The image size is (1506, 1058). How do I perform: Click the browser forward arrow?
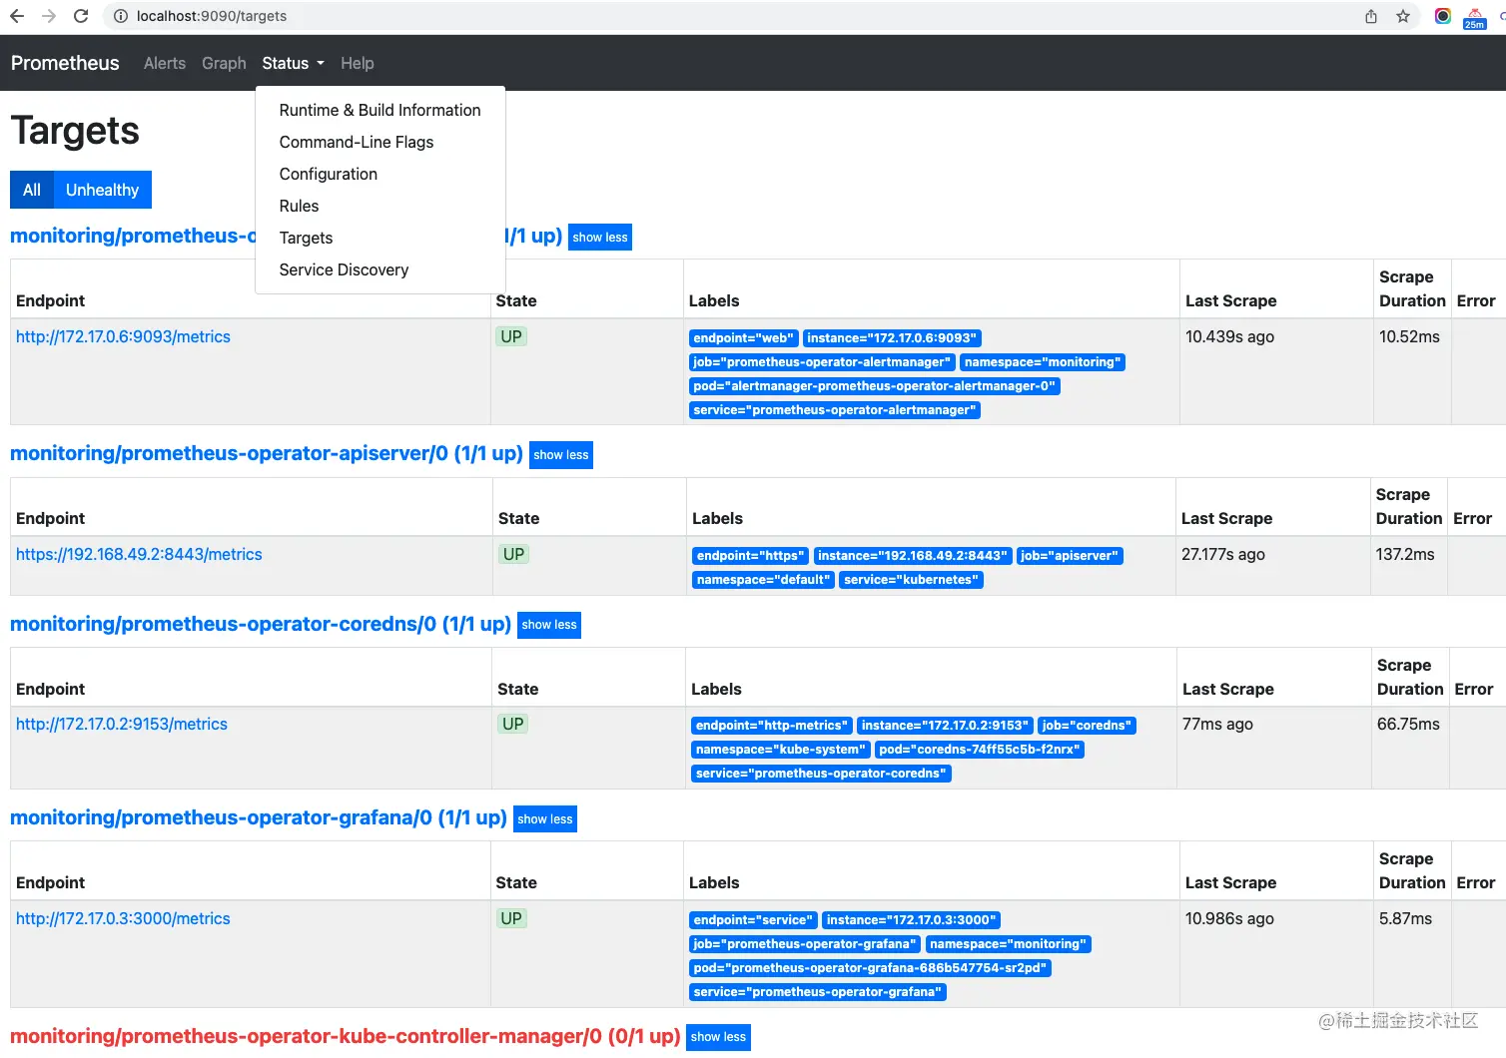click(49, 16)
